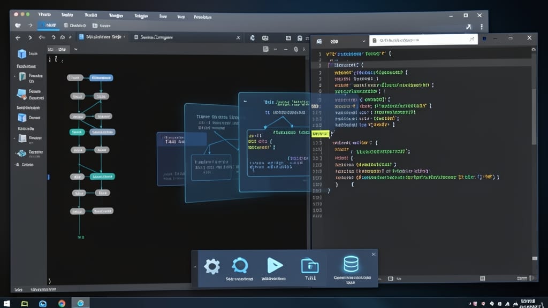Screen dimensions: 548x308
Task: Click the yellow-green highlighted marker in the code gutter
Action: pyautogui.click(x=320, y=134)
